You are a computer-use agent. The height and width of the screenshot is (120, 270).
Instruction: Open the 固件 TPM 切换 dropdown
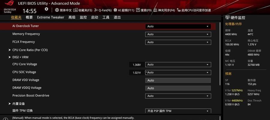click(x=178, y=111)
